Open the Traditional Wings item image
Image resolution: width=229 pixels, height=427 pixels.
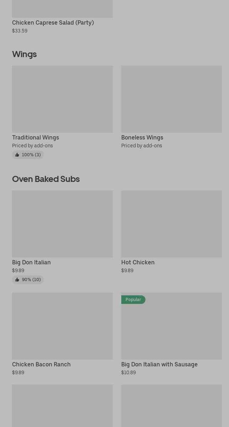[62, 99]
